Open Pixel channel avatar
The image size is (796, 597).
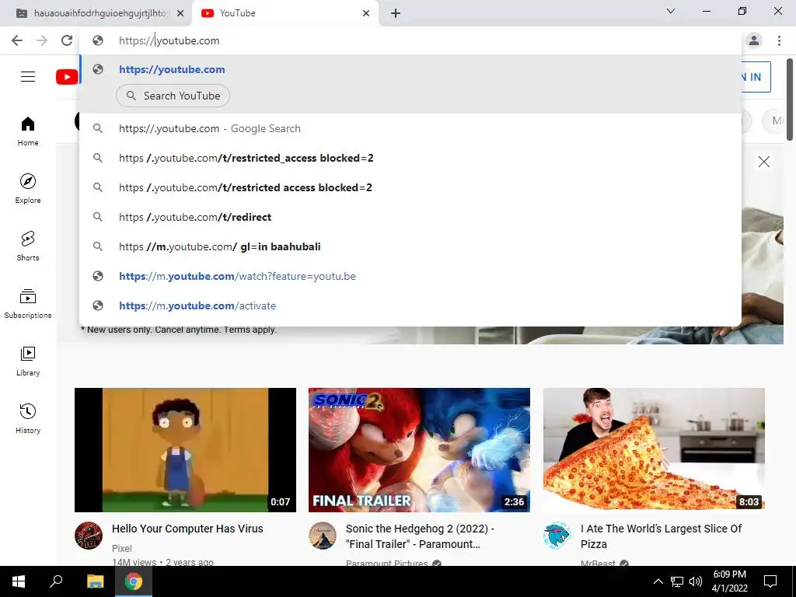(x=89, y=535)
